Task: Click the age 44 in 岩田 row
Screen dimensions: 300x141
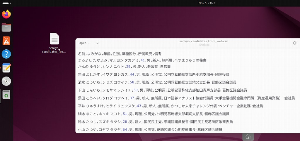Action: [x=132, y=74]
